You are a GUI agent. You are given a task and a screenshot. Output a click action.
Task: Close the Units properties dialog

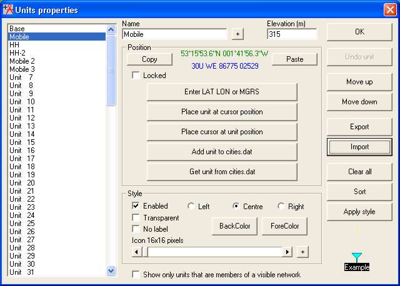click(x=390, y=10)
